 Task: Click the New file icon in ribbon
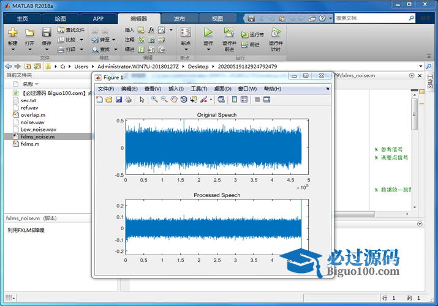point(13,32)
